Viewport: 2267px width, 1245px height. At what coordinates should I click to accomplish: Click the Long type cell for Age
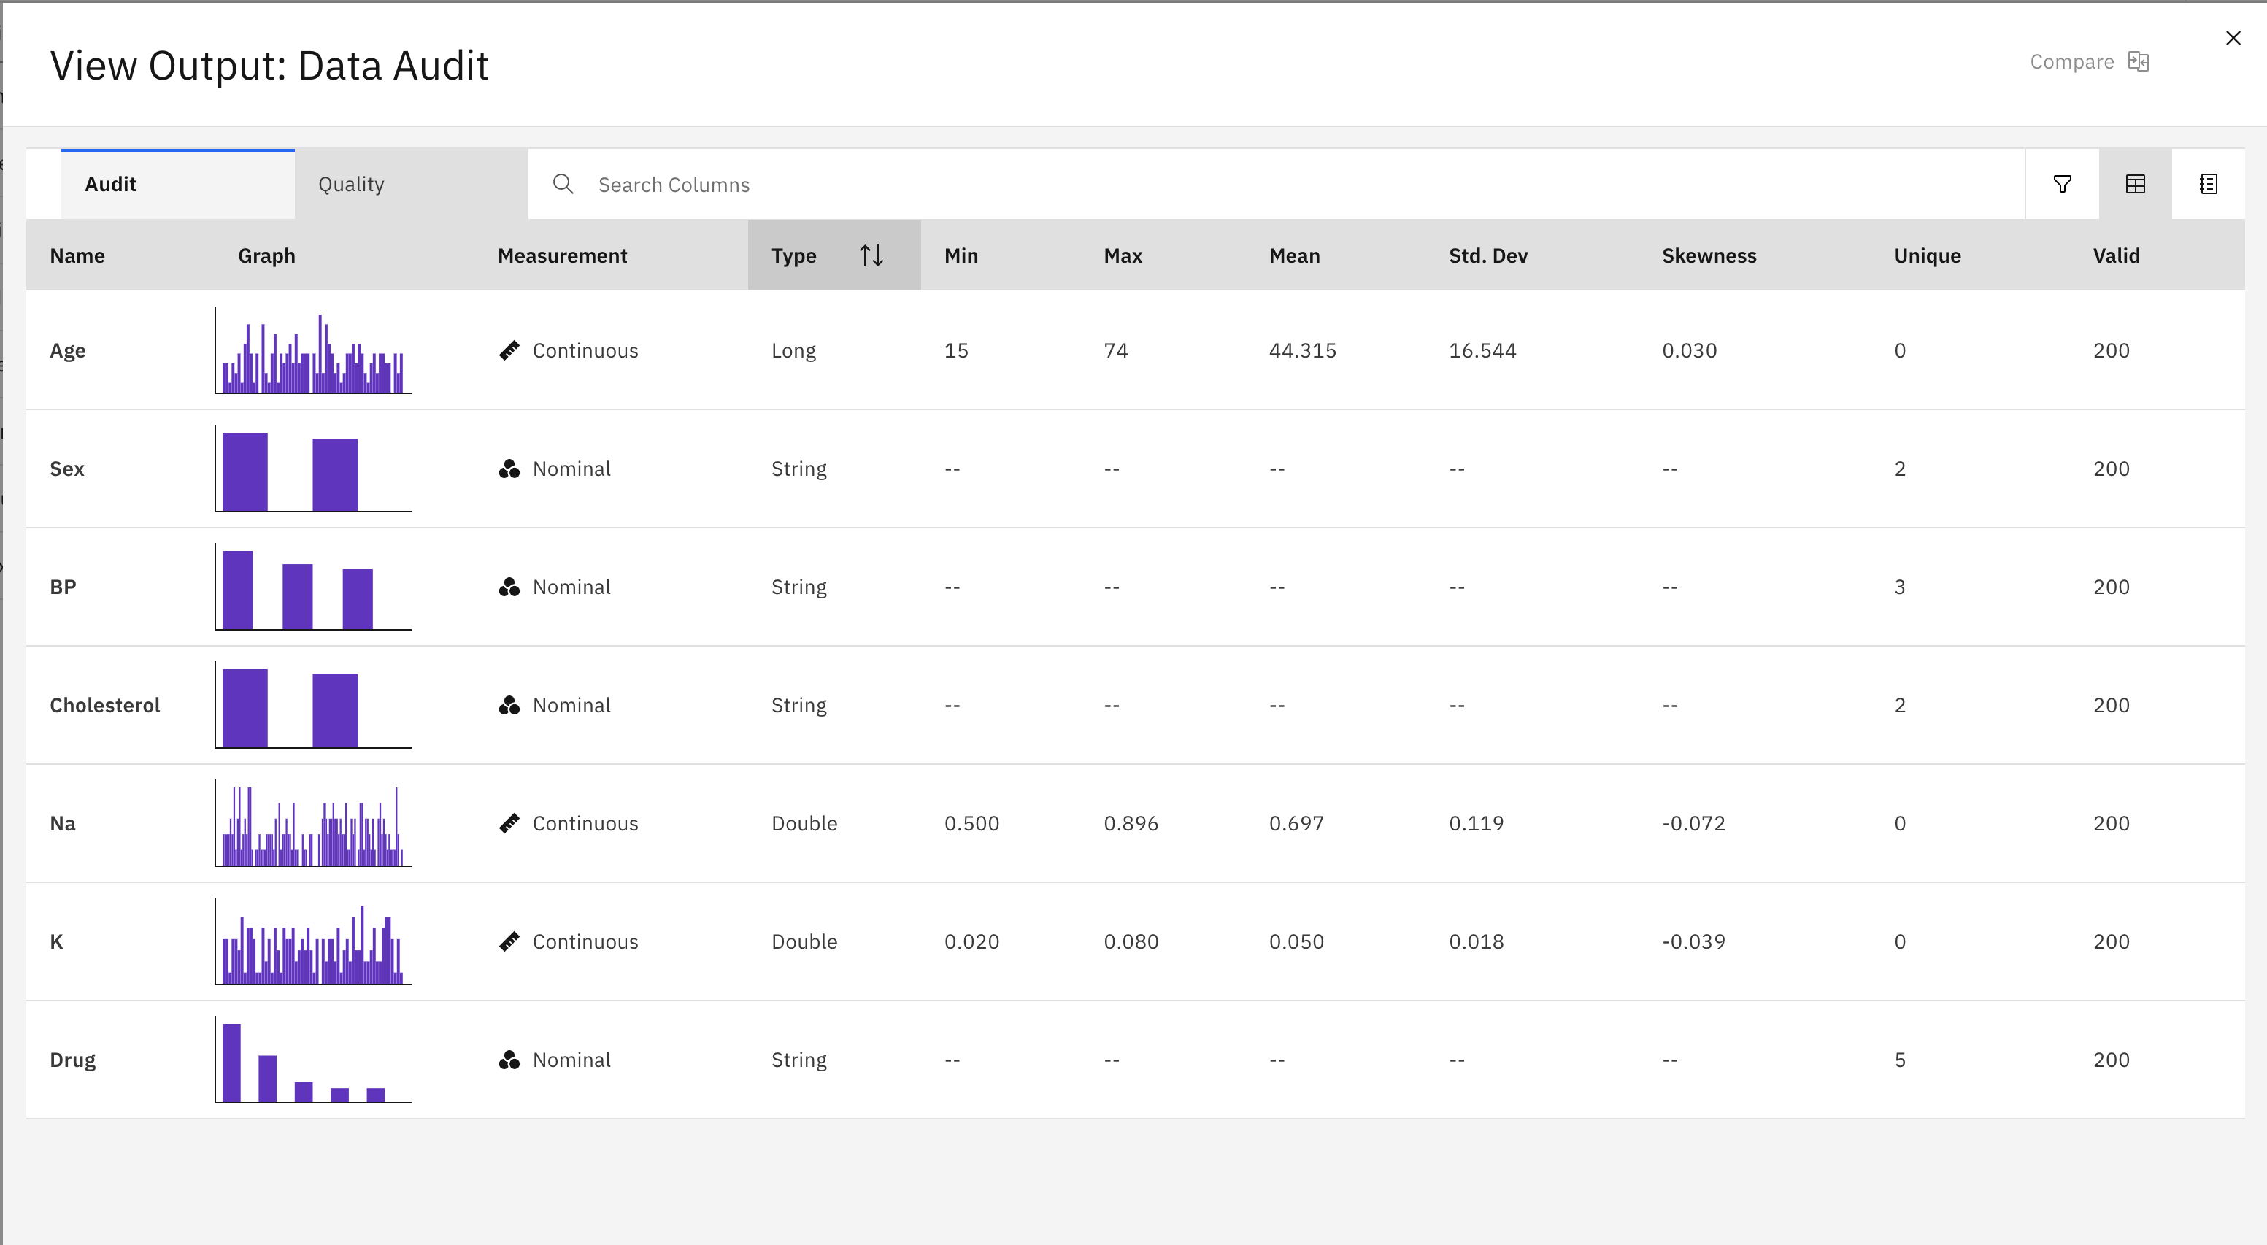click(794, 350)
